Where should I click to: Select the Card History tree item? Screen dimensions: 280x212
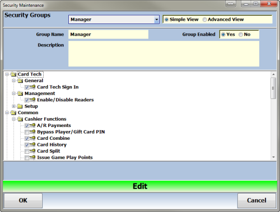pos(52,145)
